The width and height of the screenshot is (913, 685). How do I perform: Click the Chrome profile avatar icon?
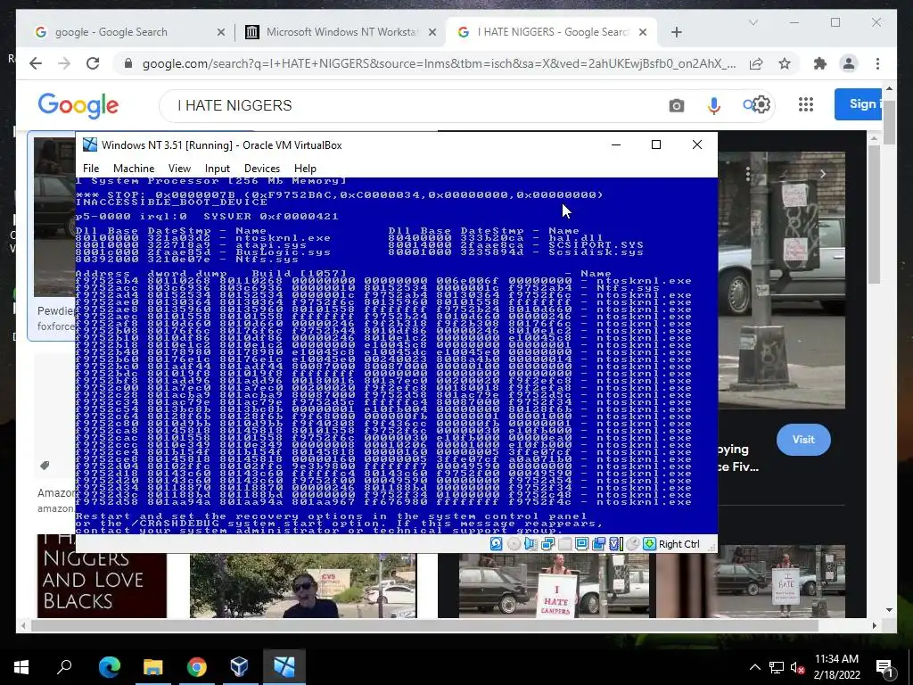pos(849,63)
